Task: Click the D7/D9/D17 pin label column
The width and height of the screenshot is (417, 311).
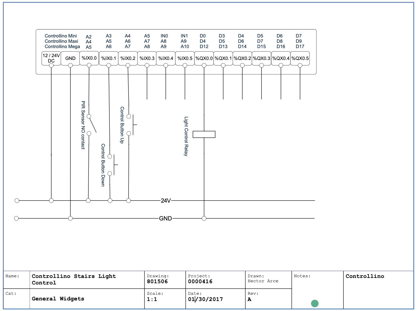Action: (299, 41)
